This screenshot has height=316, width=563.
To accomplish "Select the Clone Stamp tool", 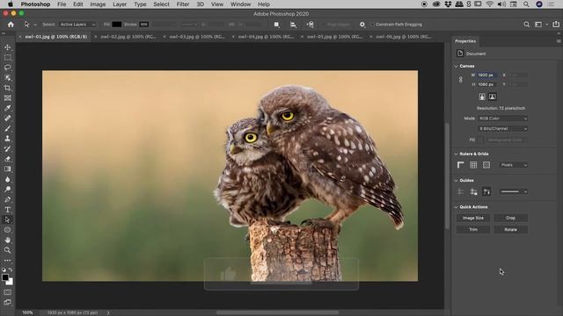I will pyautogui.click(x=7, y=139).
